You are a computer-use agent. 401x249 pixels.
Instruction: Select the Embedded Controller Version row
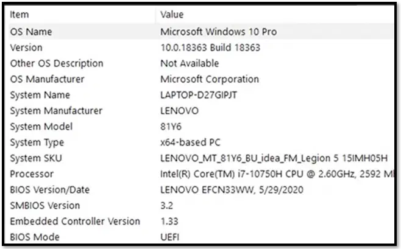[x=201, y=222]
